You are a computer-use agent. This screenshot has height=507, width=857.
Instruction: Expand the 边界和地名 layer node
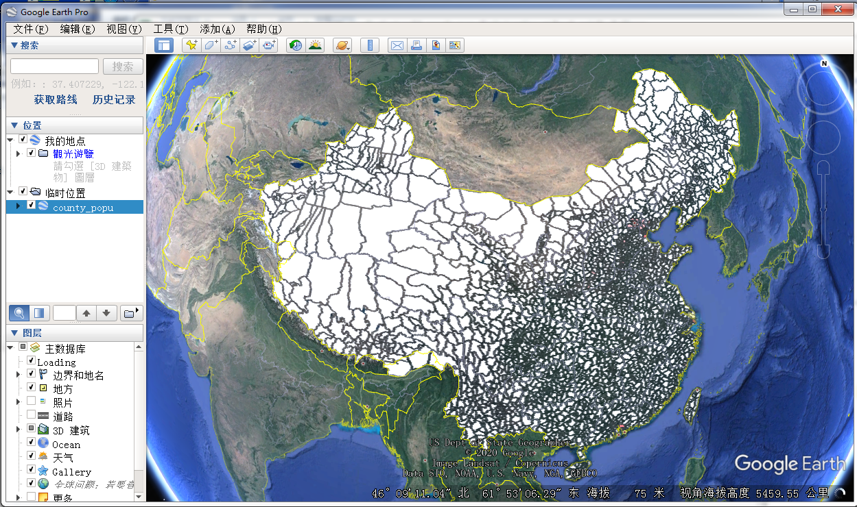tap(19, 375)
